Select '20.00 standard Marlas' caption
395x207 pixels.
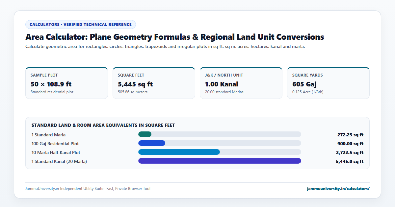click(x=224, y=92)
